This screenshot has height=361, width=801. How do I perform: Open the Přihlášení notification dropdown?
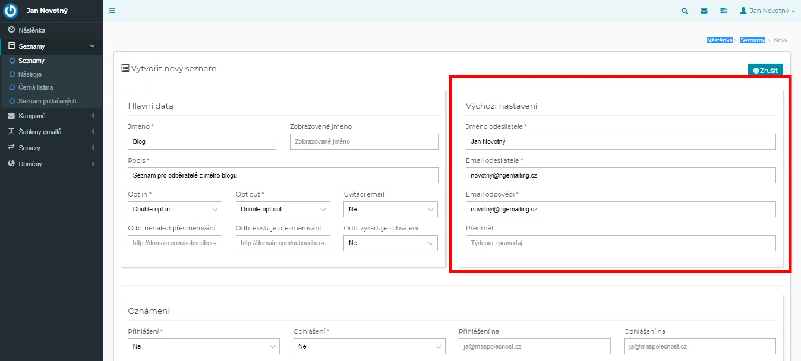point(203,346)
